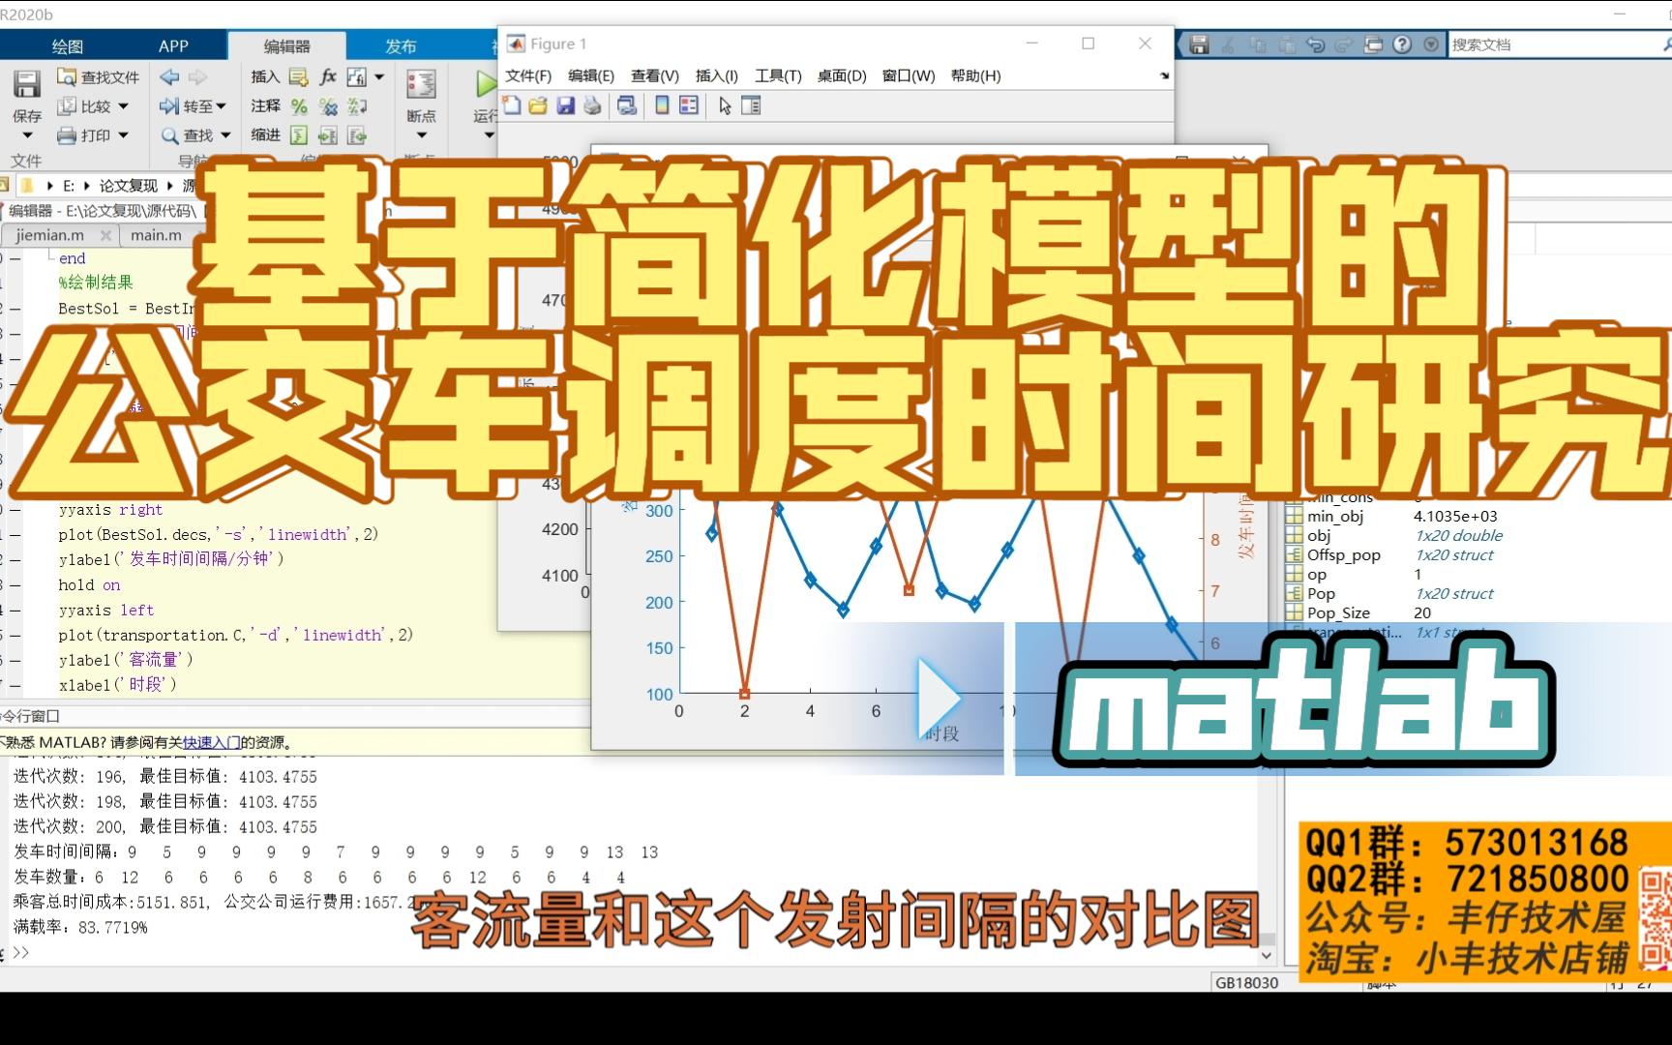Switch to the APP ribbon tab
Viewport: 1672px width, 1045px height.
coord(173,46)
